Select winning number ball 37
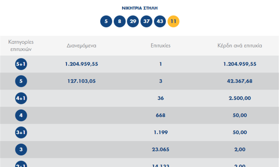The height and width of the screenshot is (167, 279). (146, 22)
